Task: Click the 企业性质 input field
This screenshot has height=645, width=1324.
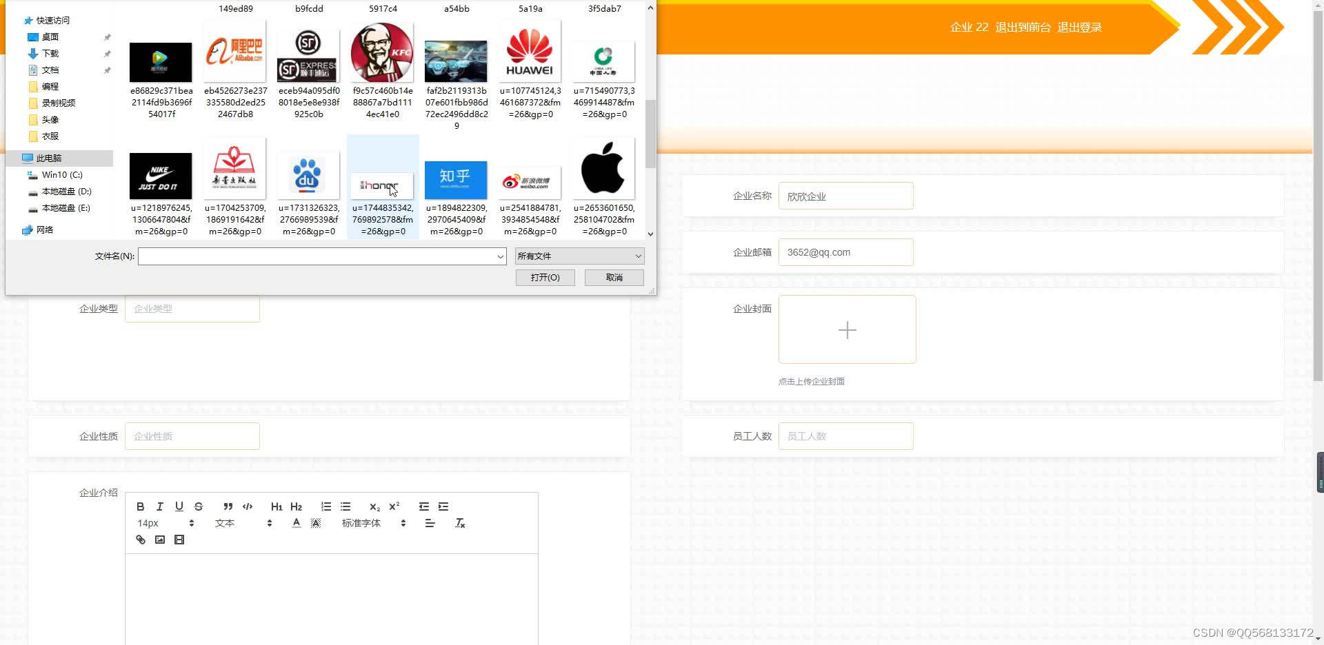Action: (192, 436)
